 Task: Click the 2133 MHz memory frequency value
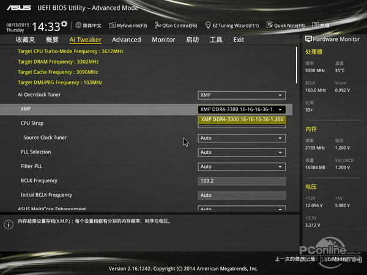point(315,148)
